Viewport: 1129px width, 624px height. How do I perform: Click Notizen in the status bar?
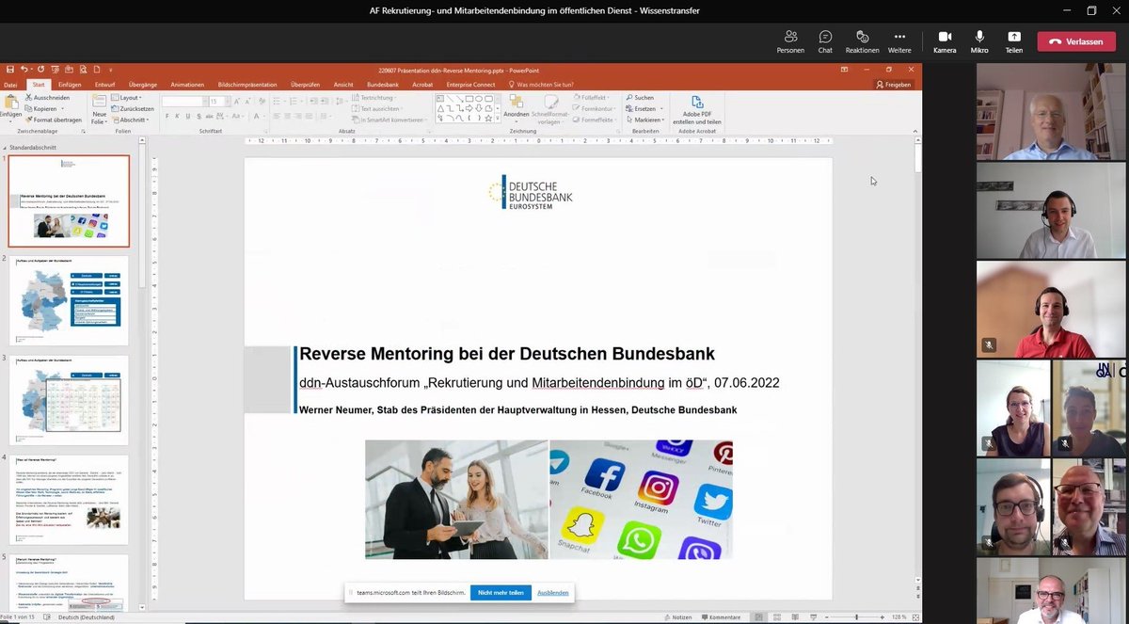tap(678, 617)
